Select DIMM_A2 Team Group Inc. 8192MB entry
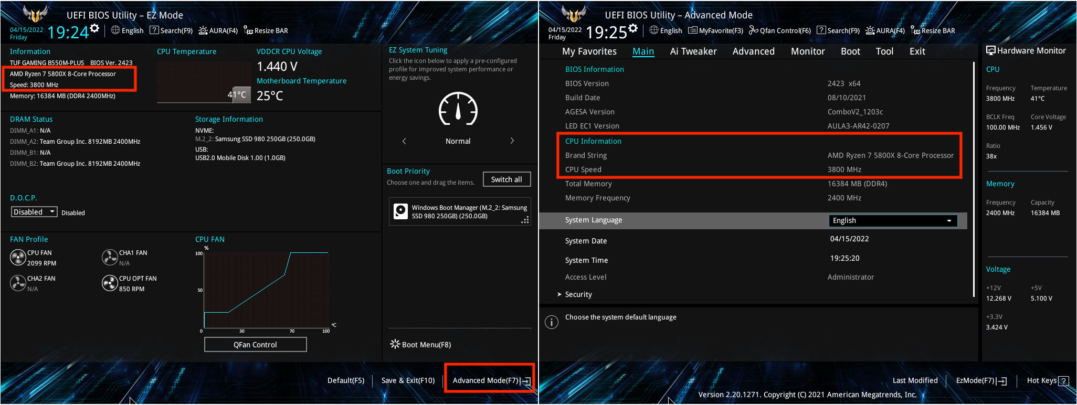This screenshot has width=1077, height=405. (x=75, y=142)
